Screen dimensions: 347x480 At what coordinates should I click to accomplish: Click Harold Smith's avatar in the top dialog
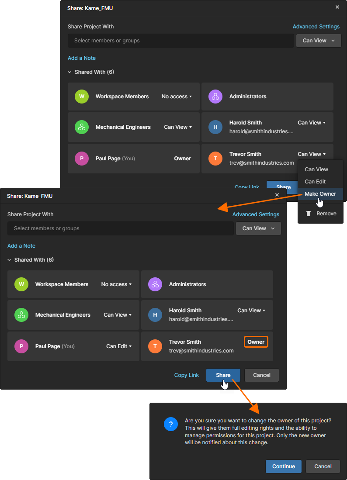coord(215,127)
